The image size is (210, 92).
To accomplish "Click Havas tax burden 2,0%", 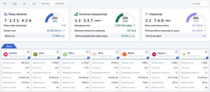I will 57,68.
